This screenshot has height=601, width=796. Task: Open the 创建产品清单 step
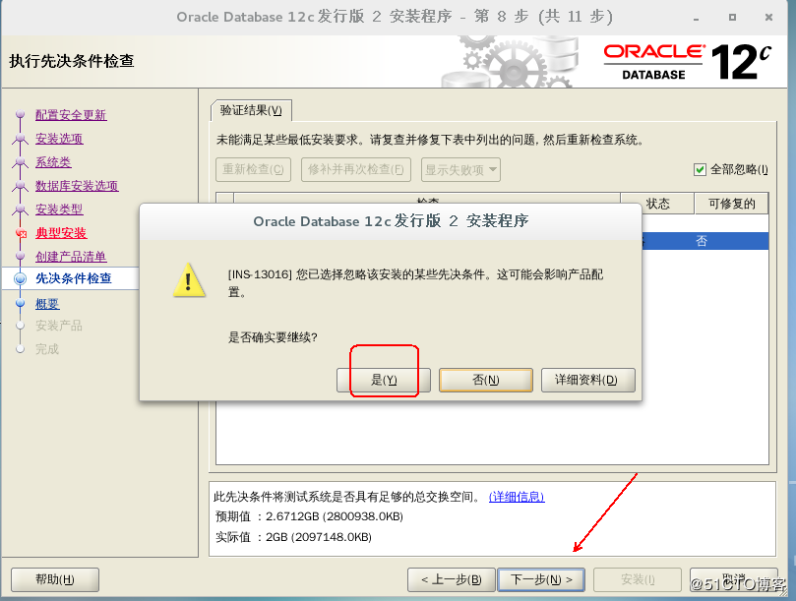(x=71, y=257)
